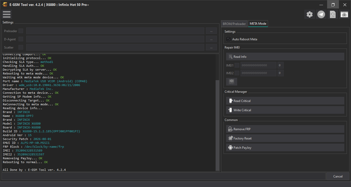Toggle the Preloader checkbox
Screen dimensions: 351x187
tap(21, 31)
